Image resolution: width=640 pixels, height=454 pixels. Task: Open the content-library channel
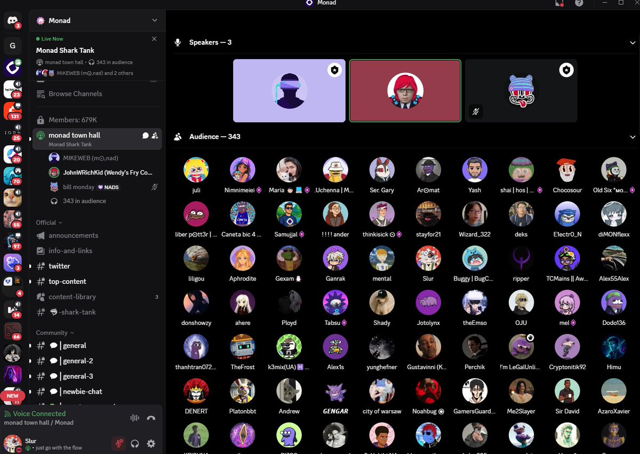point(97,297)
